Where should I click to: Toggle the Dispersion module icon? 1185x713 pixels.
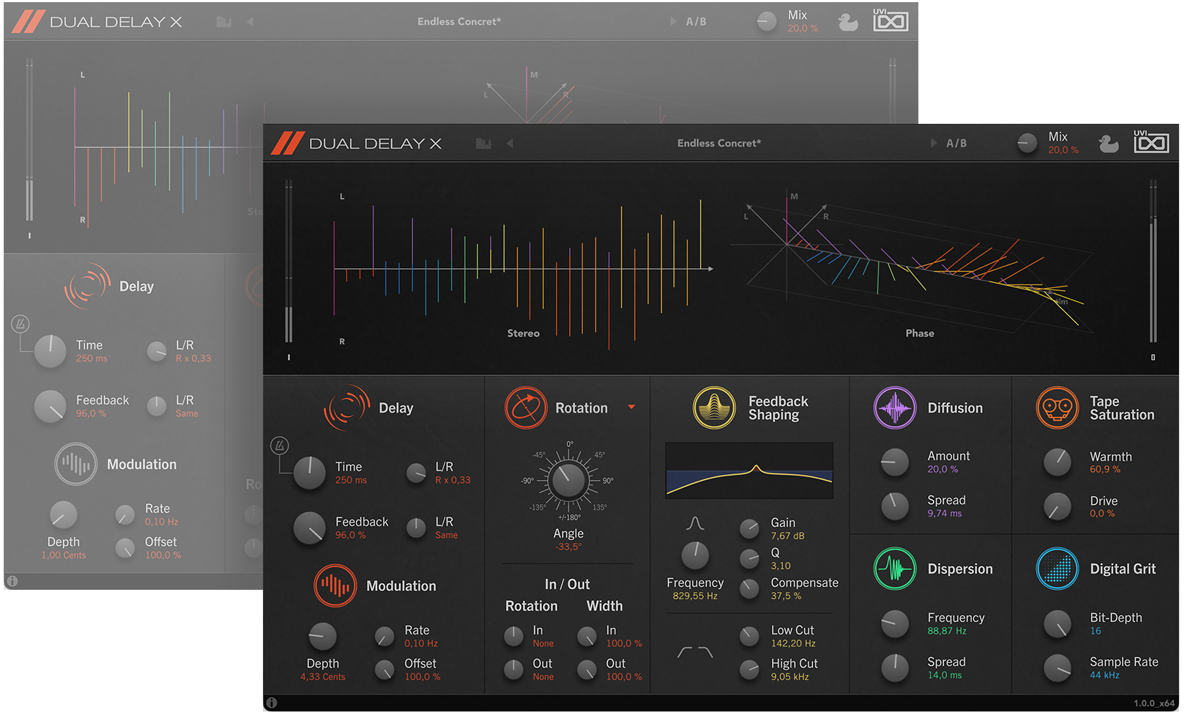[x=895, y=569]
